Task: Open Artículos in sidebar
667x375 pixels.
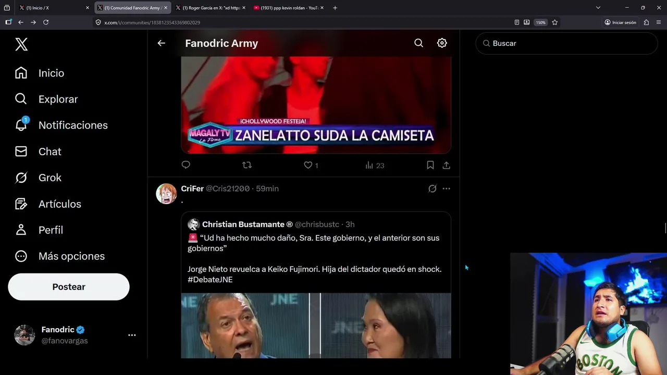Action: pos(48,204)
